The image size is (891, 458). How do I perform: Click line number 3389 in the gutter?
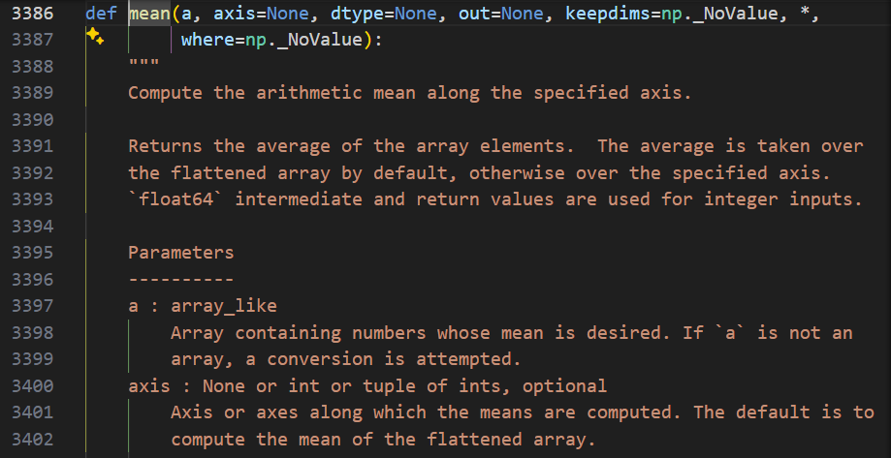(x=34, y=94)
